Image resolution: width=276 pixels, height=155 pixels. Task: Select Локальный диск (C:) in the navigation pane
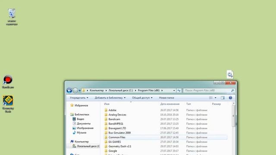[88, 146]
